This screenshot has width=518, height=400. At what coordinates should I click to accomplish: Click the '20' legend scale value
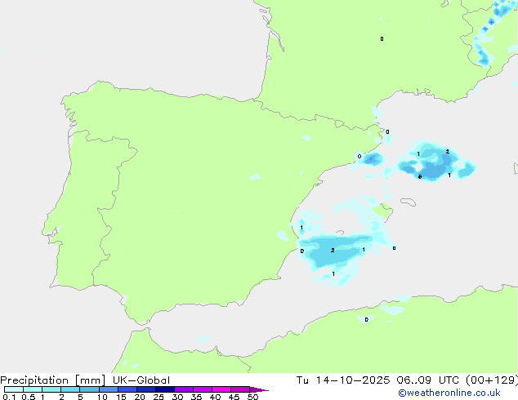[140, 397]
